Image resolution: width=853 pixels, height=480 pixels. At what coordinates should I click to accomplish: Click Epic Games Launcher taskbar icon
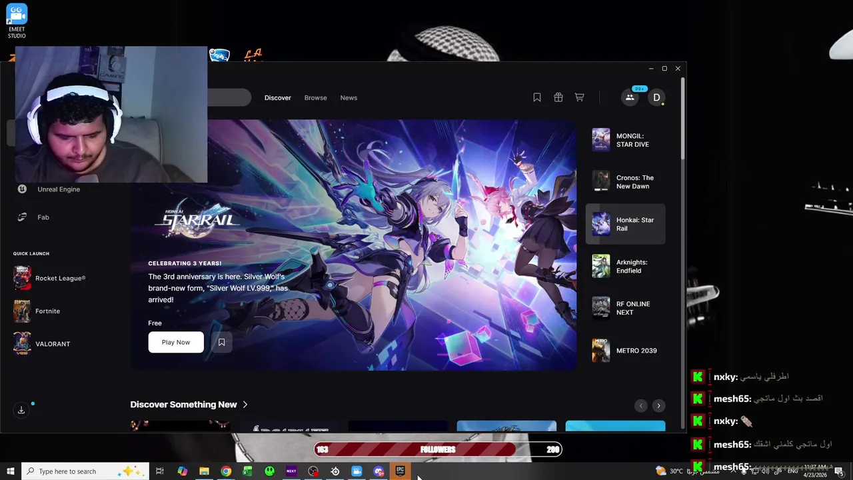401,471
